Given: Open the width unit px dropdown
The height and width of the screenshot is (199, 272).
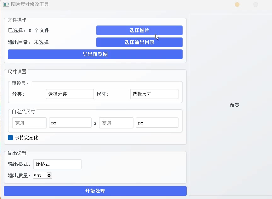Looking at the screenshot, I should pos(70,123).
